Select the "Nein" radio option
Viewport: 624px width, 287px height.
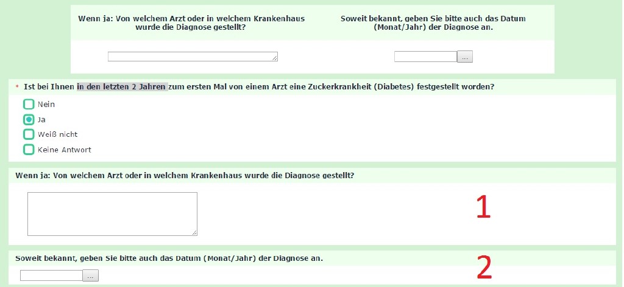coord(29,104)
